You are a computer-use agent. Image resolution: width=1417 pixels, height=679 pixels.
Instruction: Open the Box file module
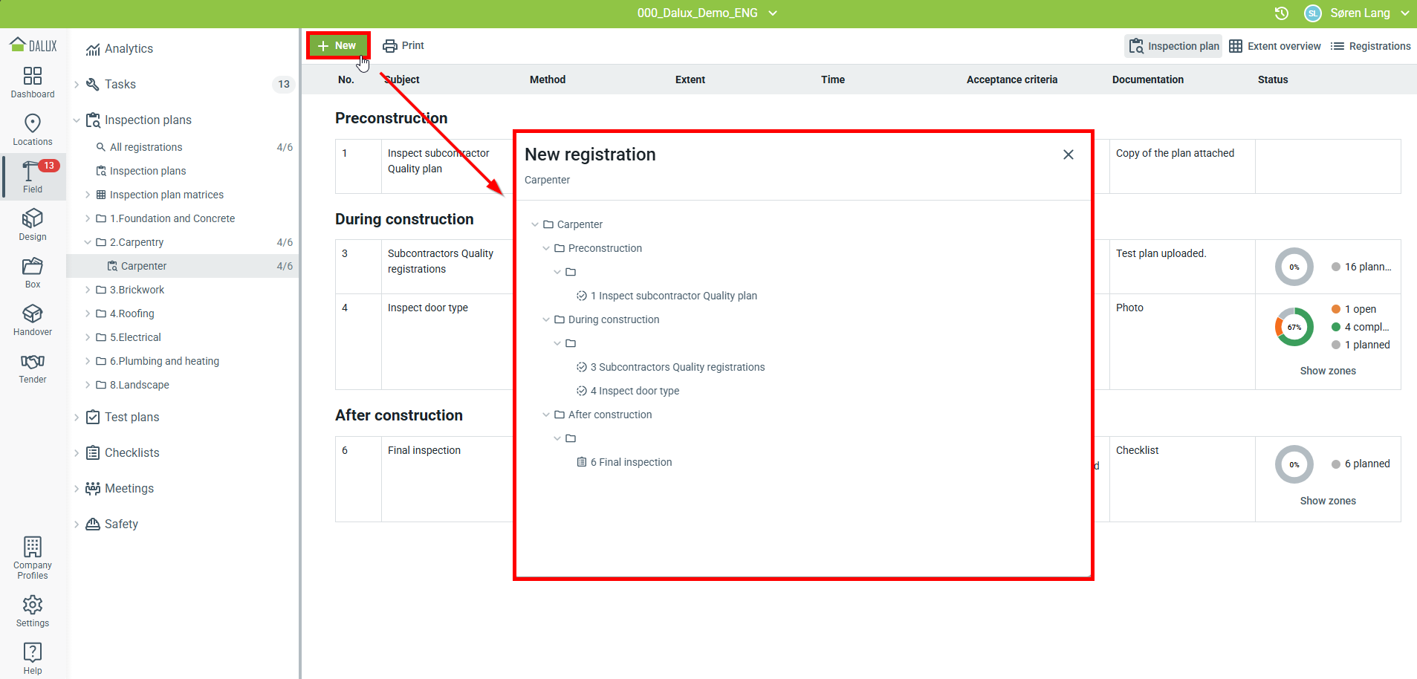coord(33,272)
